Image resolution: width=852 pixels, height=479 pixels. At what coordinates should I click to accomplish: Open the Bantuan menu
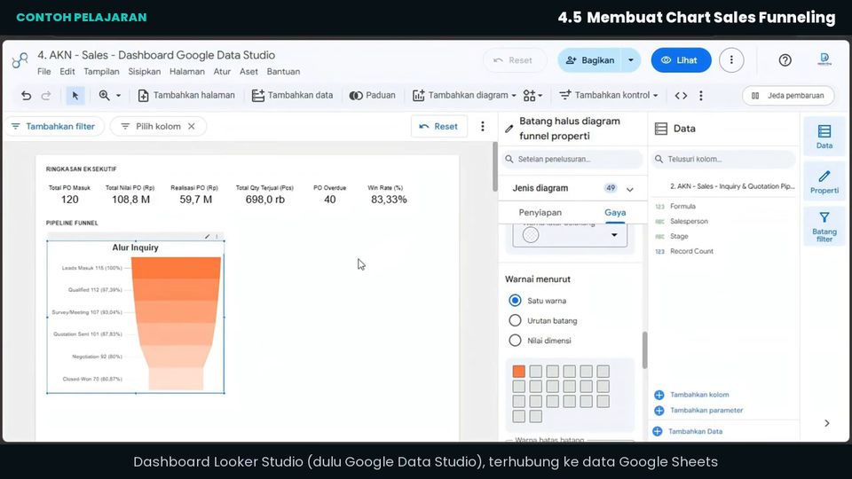[283, 72]
